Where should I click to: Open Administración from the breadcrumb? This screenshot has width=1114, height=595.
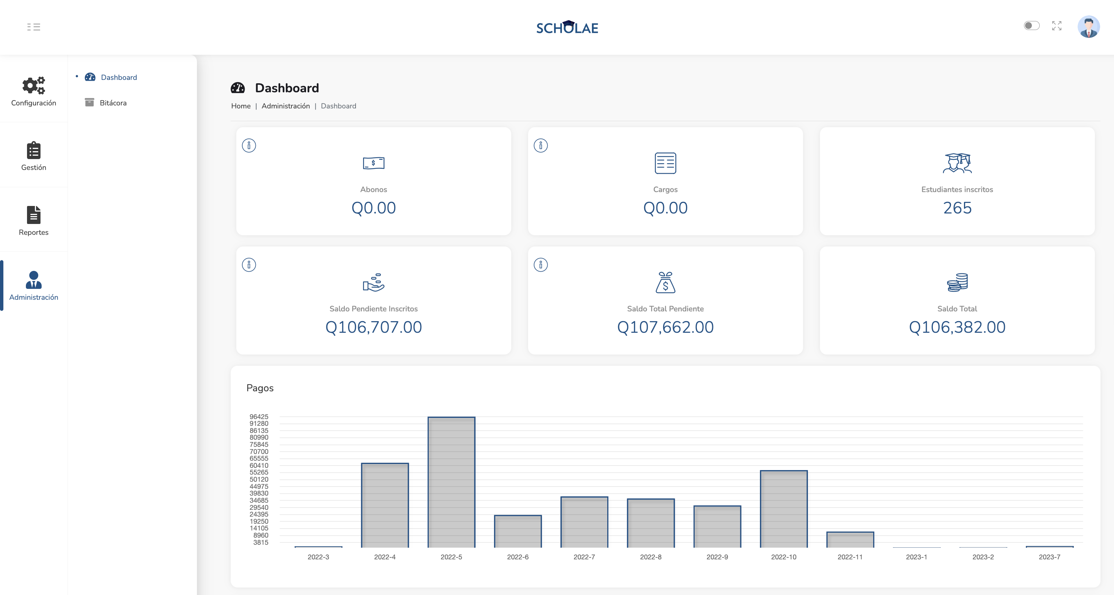pyautogui.click(x=285, y=106)
